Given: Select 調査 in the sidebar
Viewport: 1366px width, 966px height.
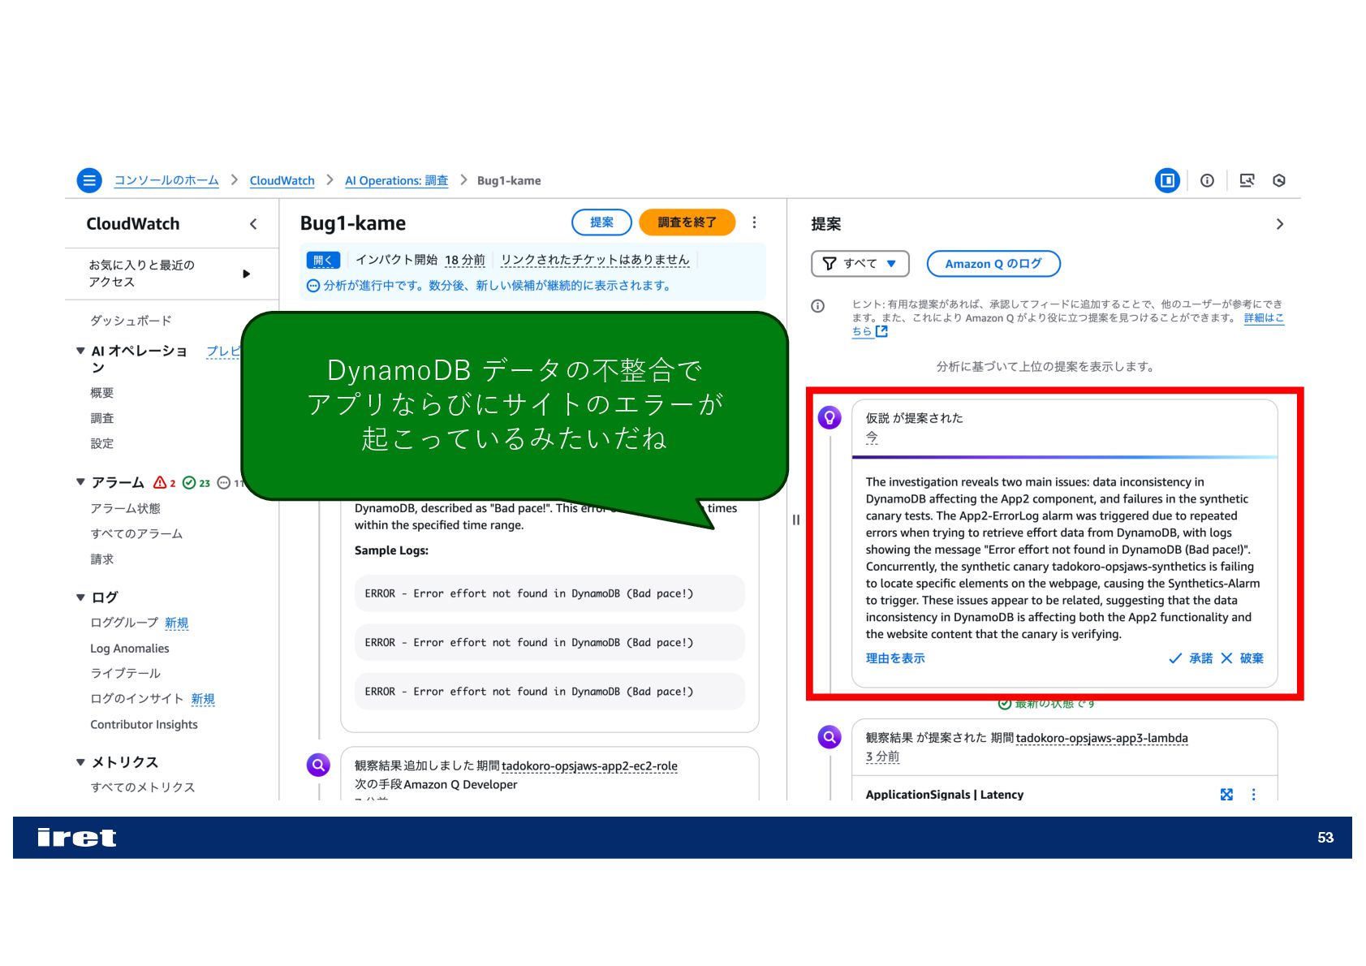Looking at the screenshot, I should click(x=101, y=418).
